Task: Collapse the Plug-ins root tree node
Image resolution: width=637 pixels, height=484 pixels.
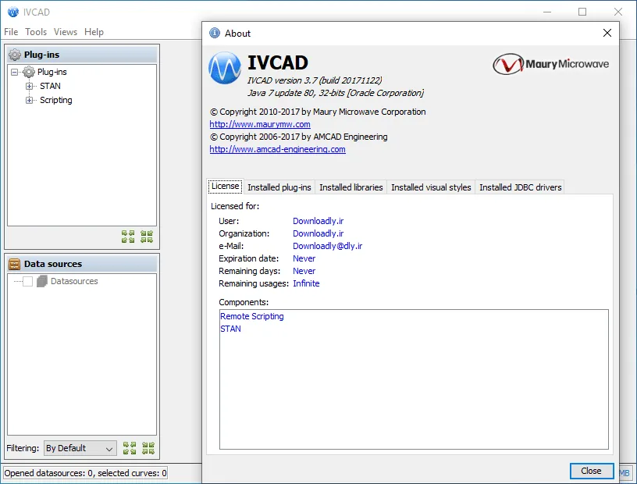Action: 15,72
